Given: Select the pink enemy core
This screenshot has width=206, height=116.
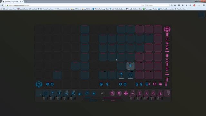Looking at the screenshot, I should tap(167, 29).
